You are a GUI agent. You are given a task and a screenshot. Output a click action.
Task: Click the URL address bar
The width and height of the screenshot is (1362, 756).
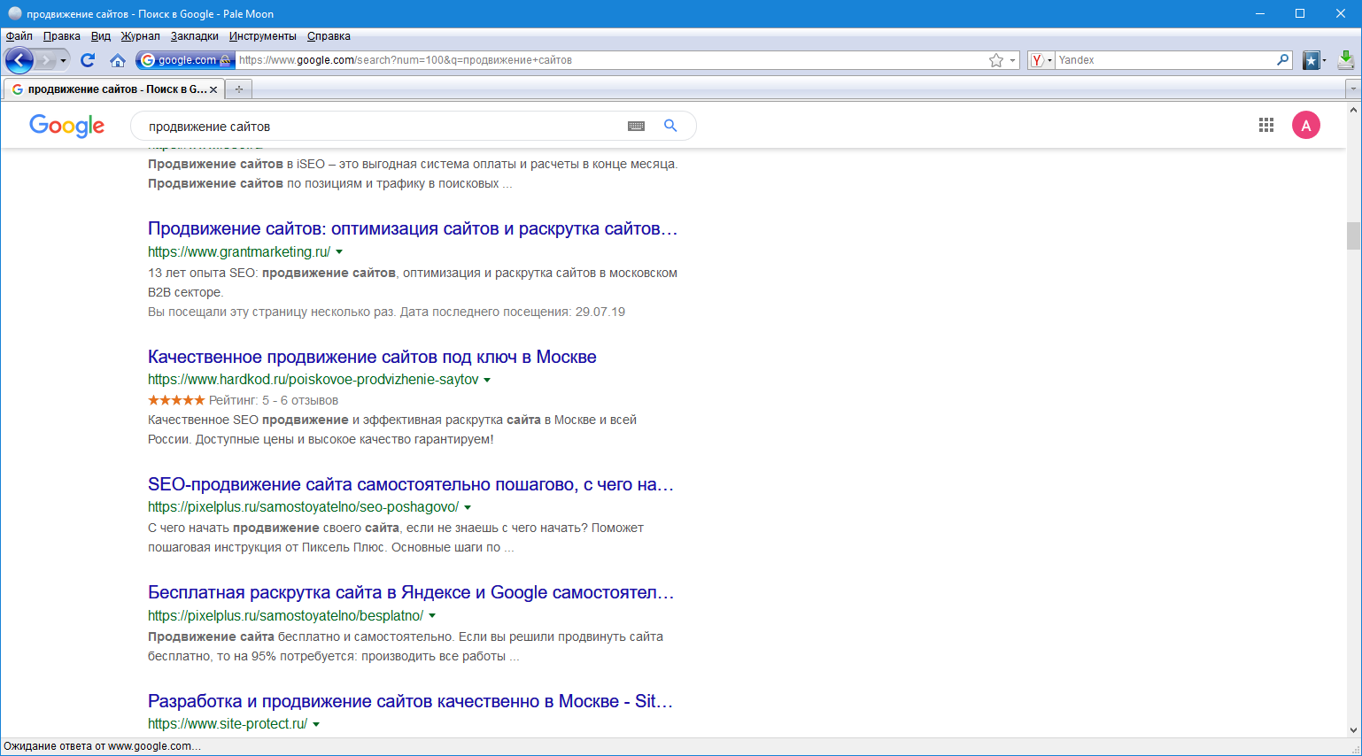pos(611,60)
